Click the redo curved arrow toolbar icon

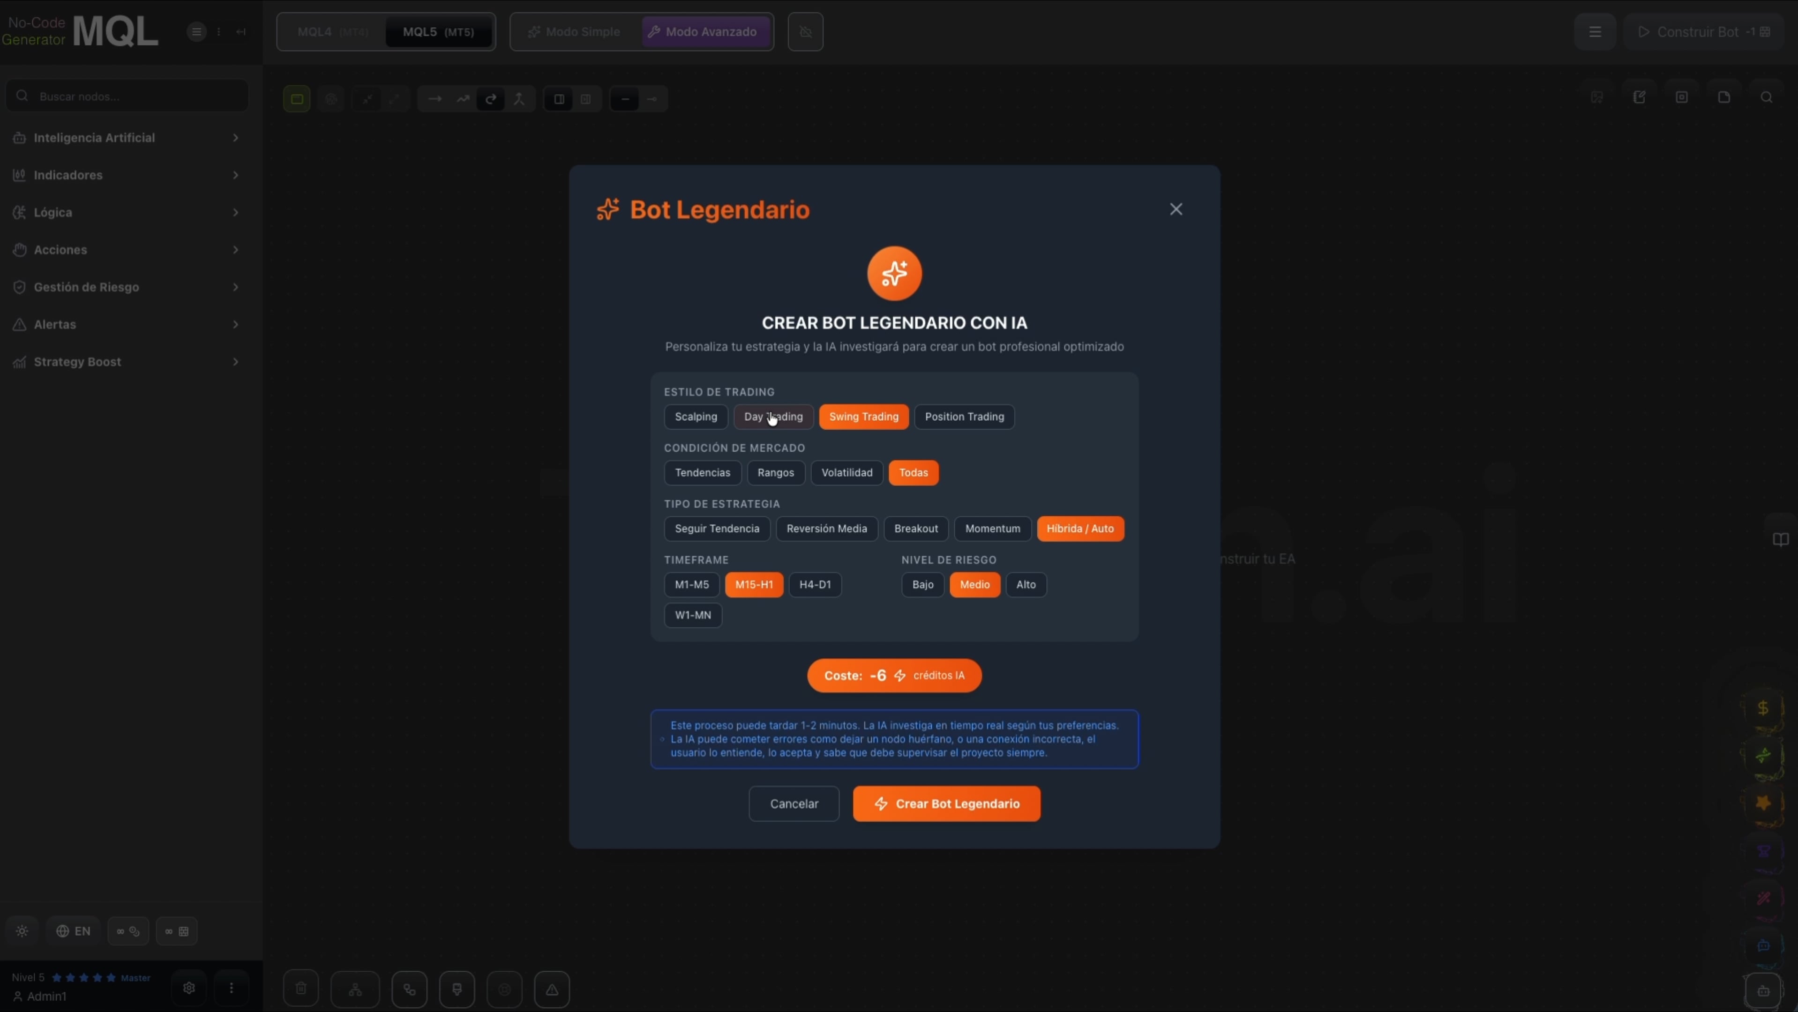[491, 99]
